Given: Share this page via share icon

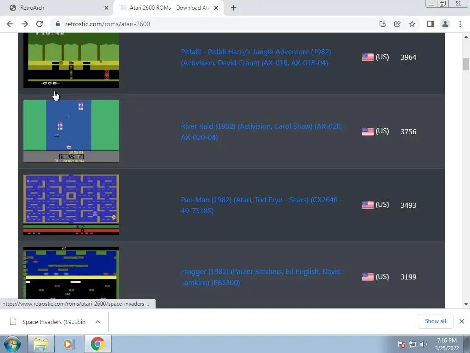Looking at the screenshot, I should pyautogui.click(x=397, y=24).
